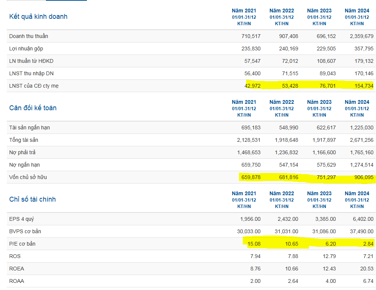
Task: Click highlighted equity value 681,816
Action: (288, 178)
